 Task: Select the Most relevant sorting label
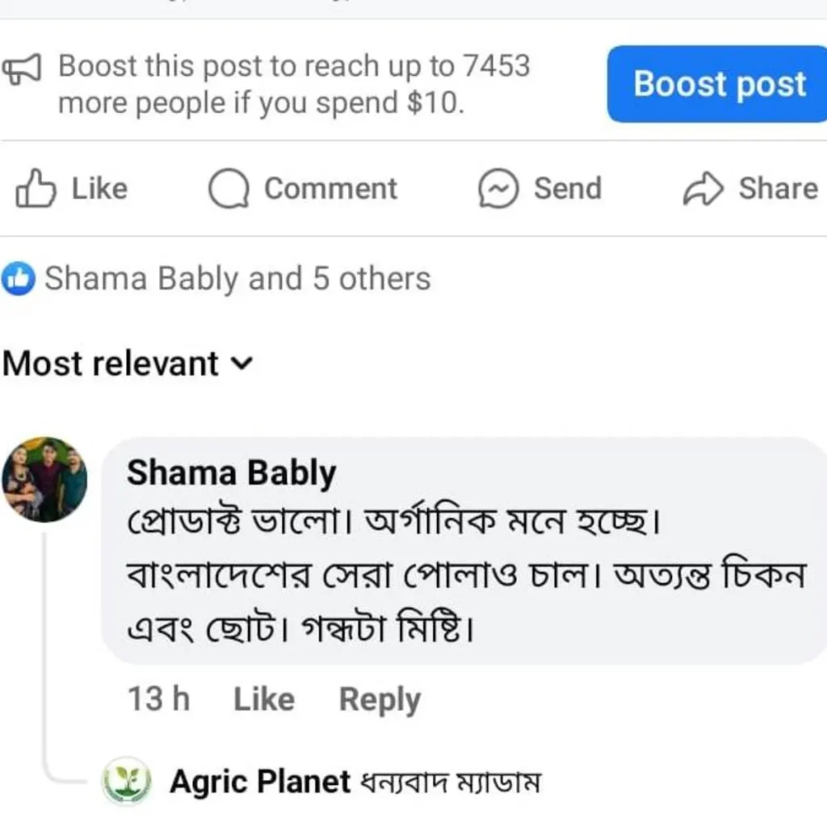click(x=111, y=363)
